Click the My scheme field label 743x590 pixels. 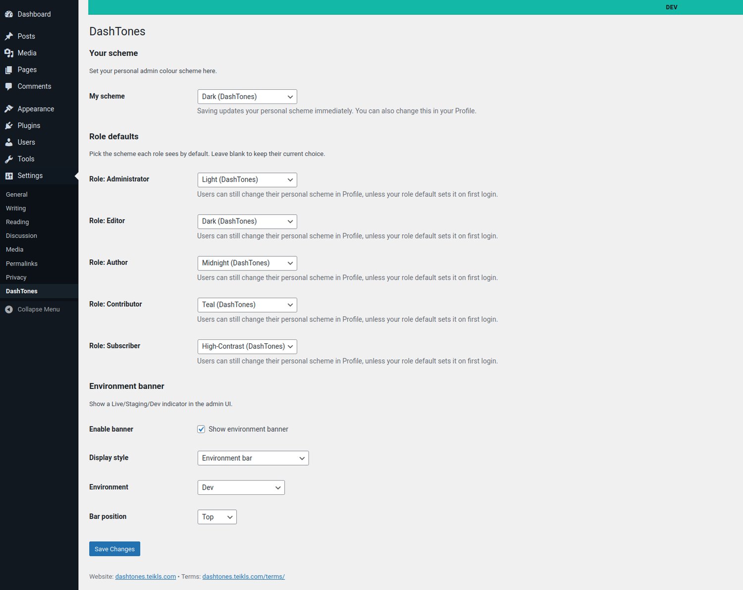click(107, 96)
